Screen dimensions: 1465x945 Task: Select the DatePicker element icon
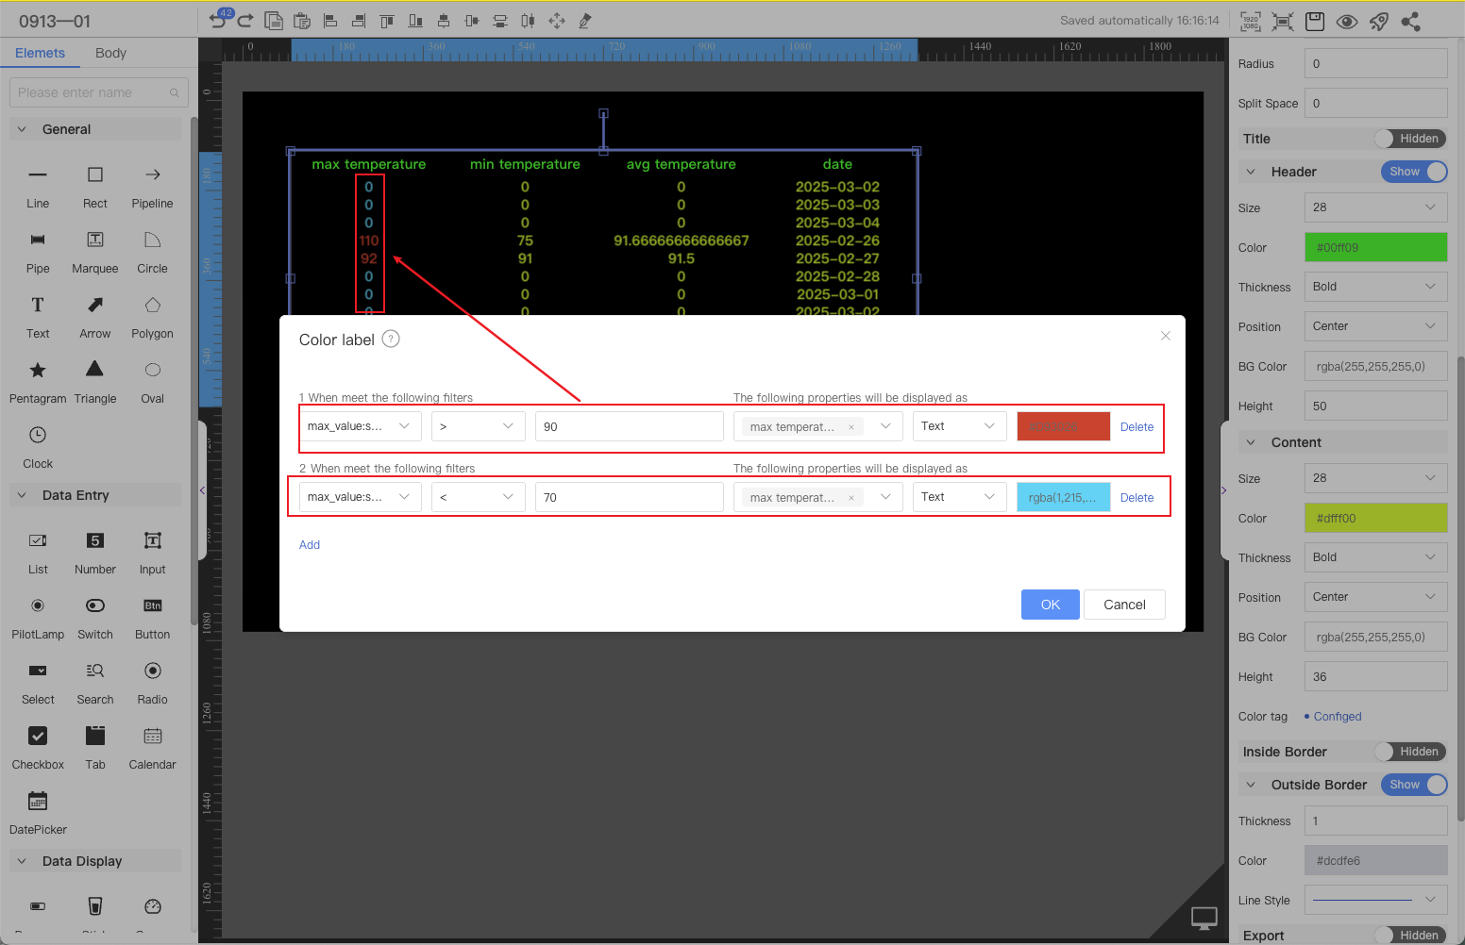38,802
